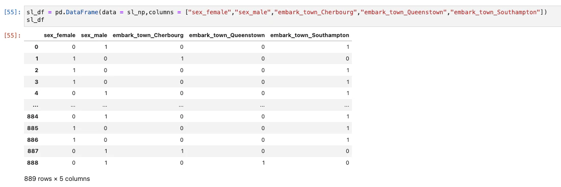
Task: Select row index 4
Action: pos(37,93)
